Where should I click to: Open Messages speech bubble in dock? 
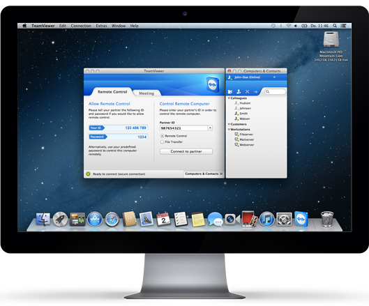click(215, 219)
